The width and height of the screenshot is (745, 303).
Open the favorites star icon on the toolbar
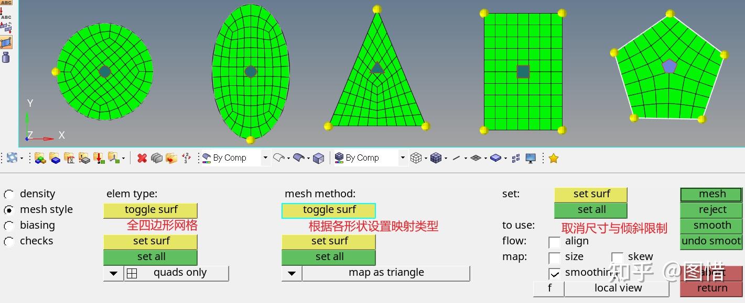tap(553, 158)
